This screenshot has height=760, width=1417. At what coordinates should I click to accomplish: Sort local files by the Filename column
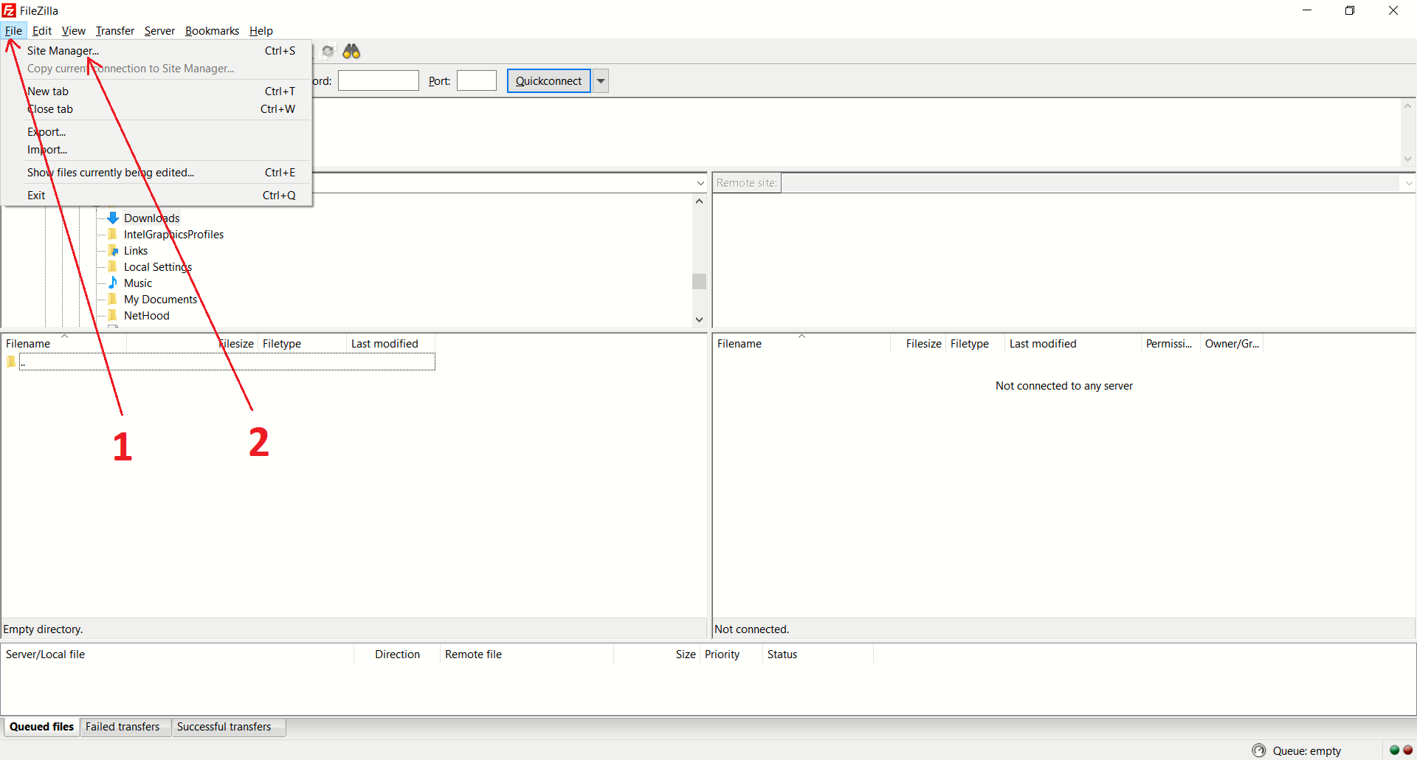[64, 344]
